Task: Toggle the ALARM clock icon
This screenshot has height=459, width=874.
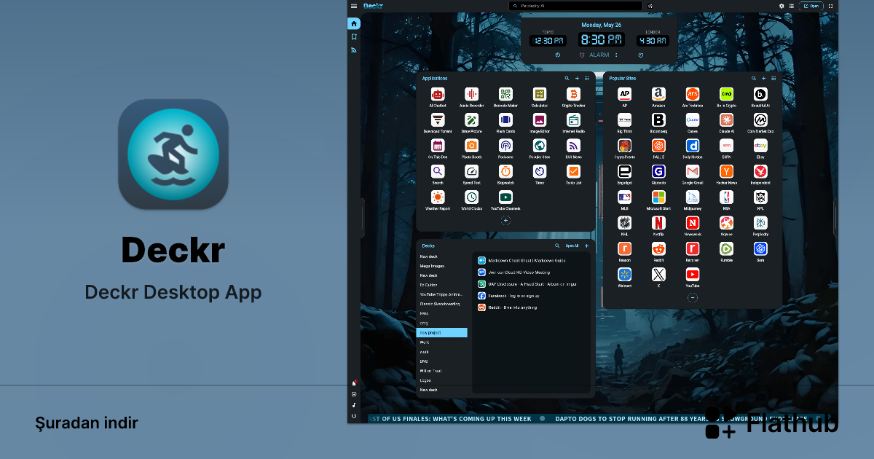Action: 582,55
